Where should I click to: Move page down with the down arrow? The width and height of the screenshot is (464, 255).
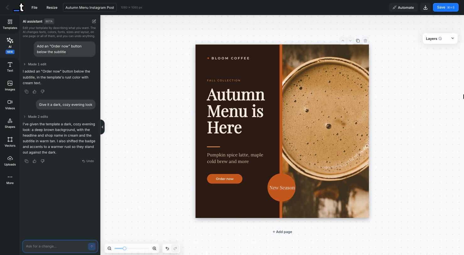click(x=350, y=41)
